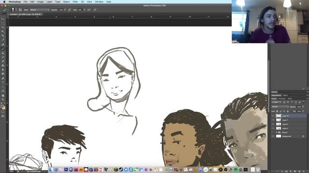Select the Brush tool in toolbox
Image resolution: width=309 pixels, height=173 pixels.
click(x=3, y=49)
